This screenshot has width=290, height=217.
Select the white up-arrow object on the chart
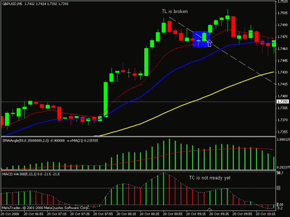pyautogui.click(x=209, y=43)
